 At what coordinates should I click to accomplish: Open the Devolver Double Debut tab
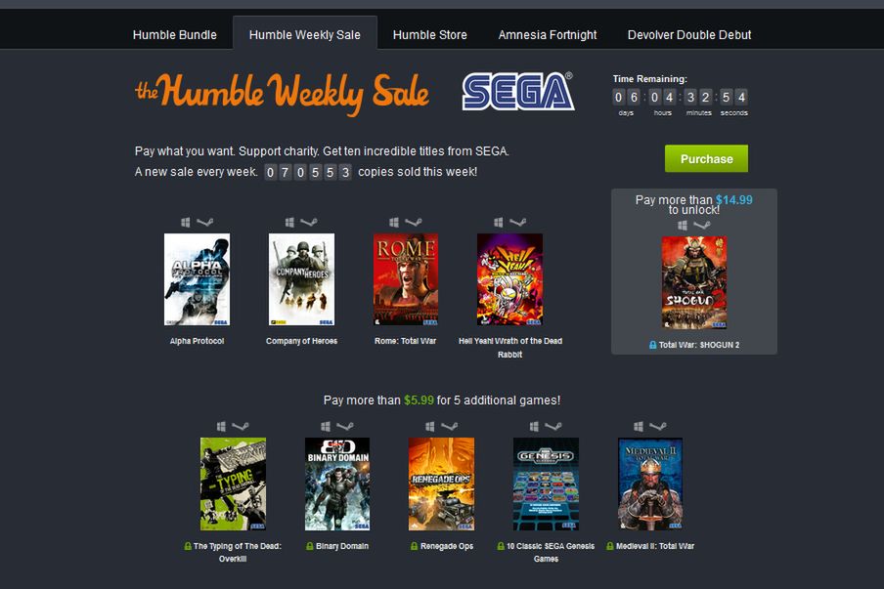point(689,35)
